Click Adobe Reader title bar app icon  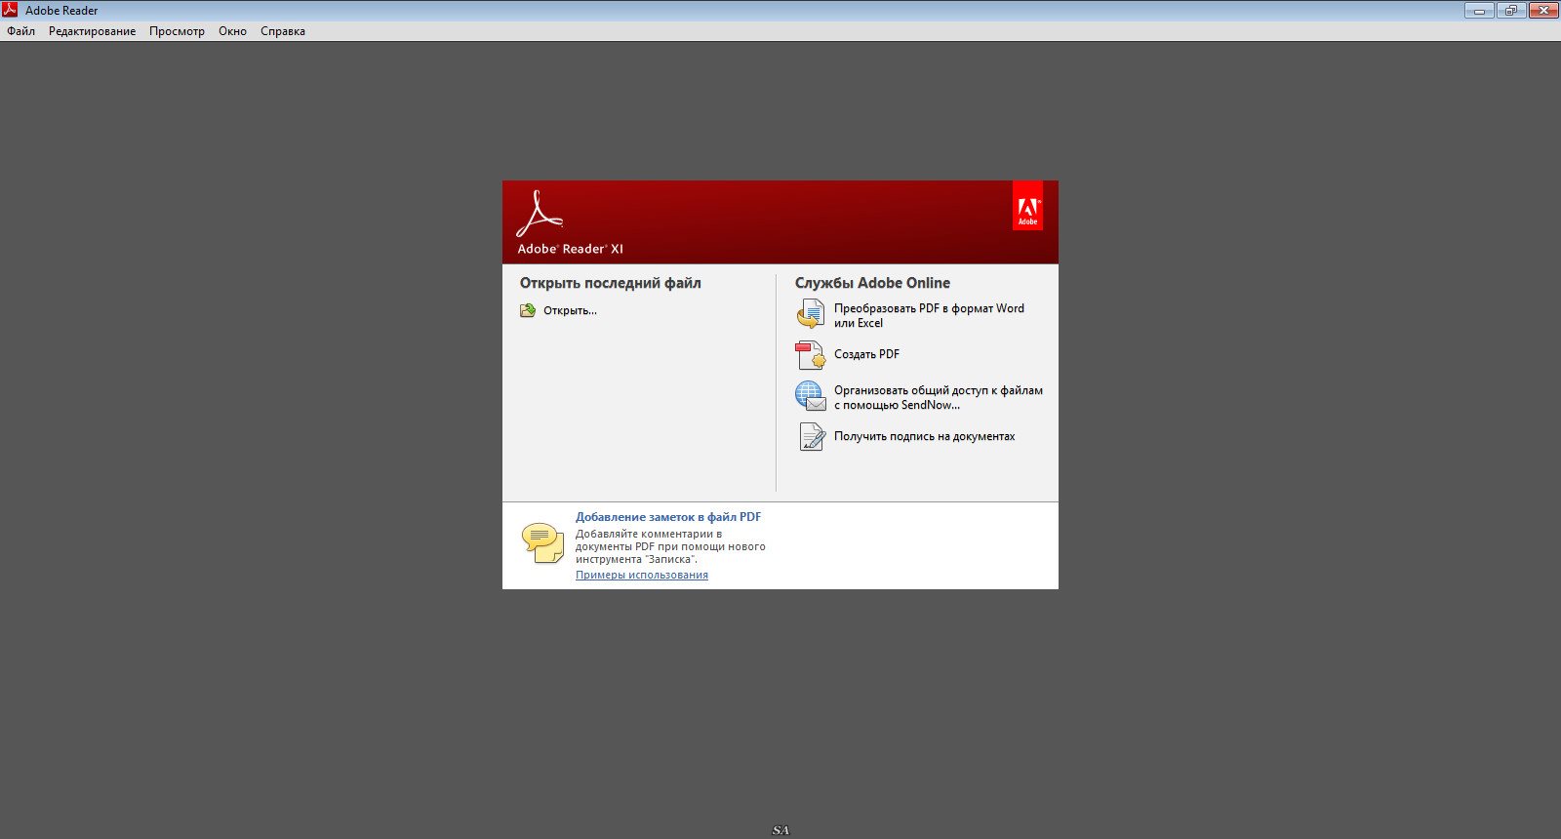[10, 10]
